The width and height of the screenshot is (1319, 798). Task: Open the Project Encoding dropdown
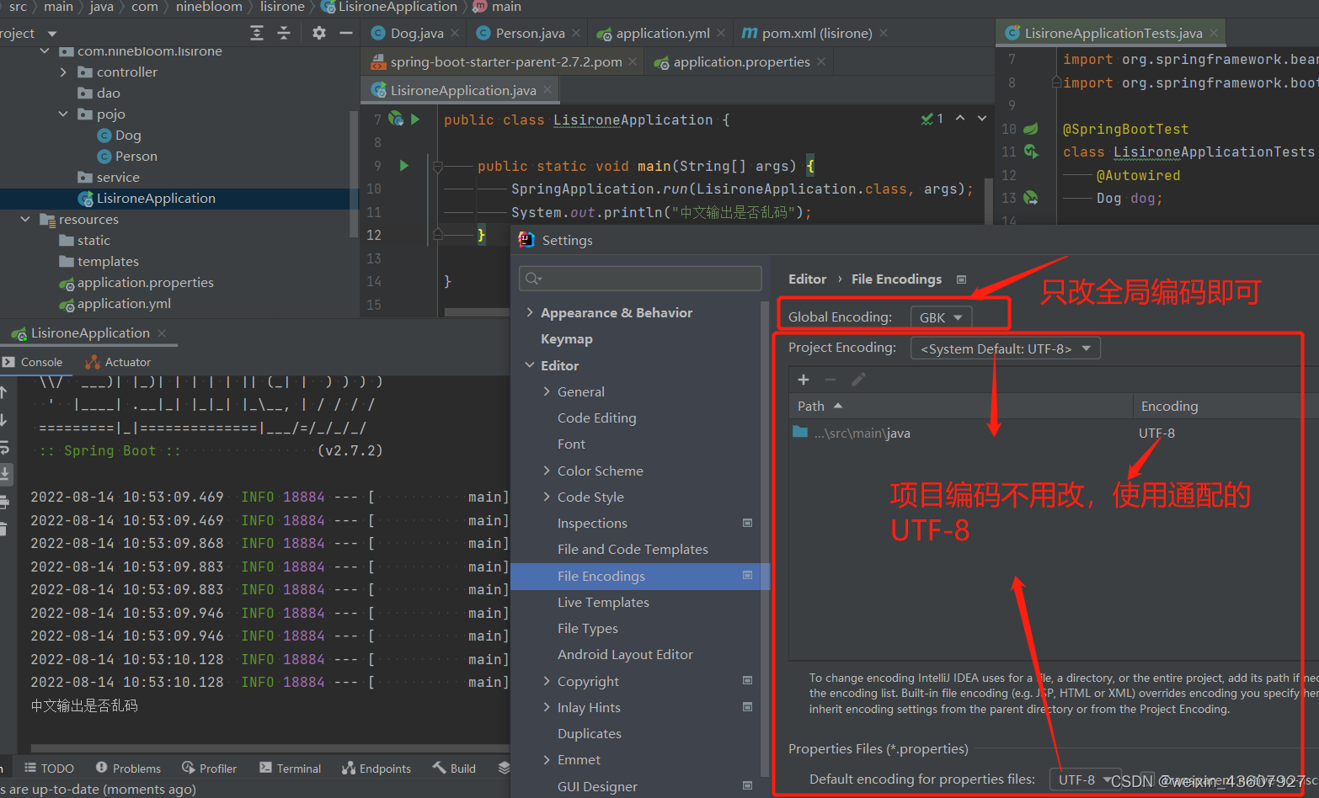tap(1006, 348)
